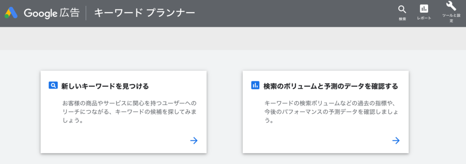Click the キーワード プランナー title
Image resolution: width=466 pixels, height=164 pixels.
tap(144, 13)
